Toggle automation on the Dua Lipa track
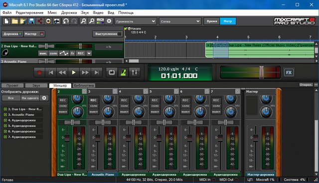Image resolution: width=319 pixels, height=183 pixels. [64, 53]
